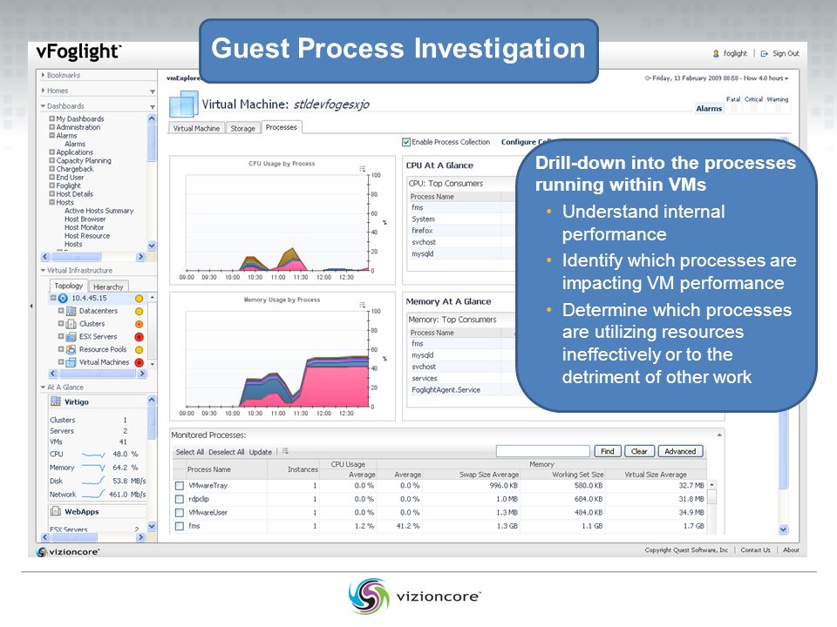Click the Deselect All link
This screenshot has width=837, height=627.
click(x=227, y=452)
